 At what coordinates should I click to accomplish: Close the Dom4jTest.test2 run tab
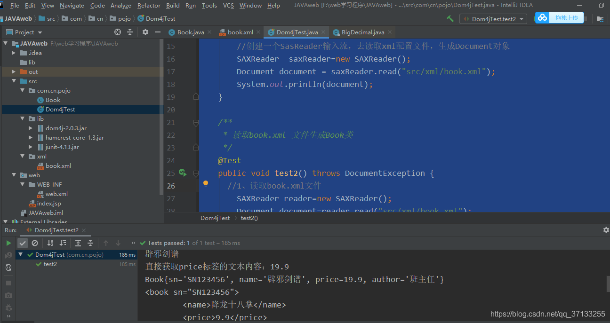(x=84, y=230)
